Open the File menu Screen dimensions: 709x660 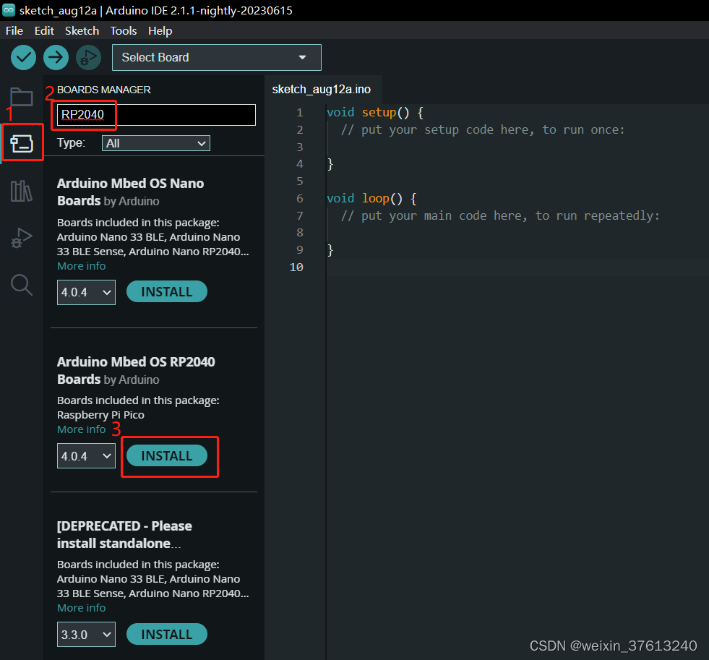coord(14,30)
